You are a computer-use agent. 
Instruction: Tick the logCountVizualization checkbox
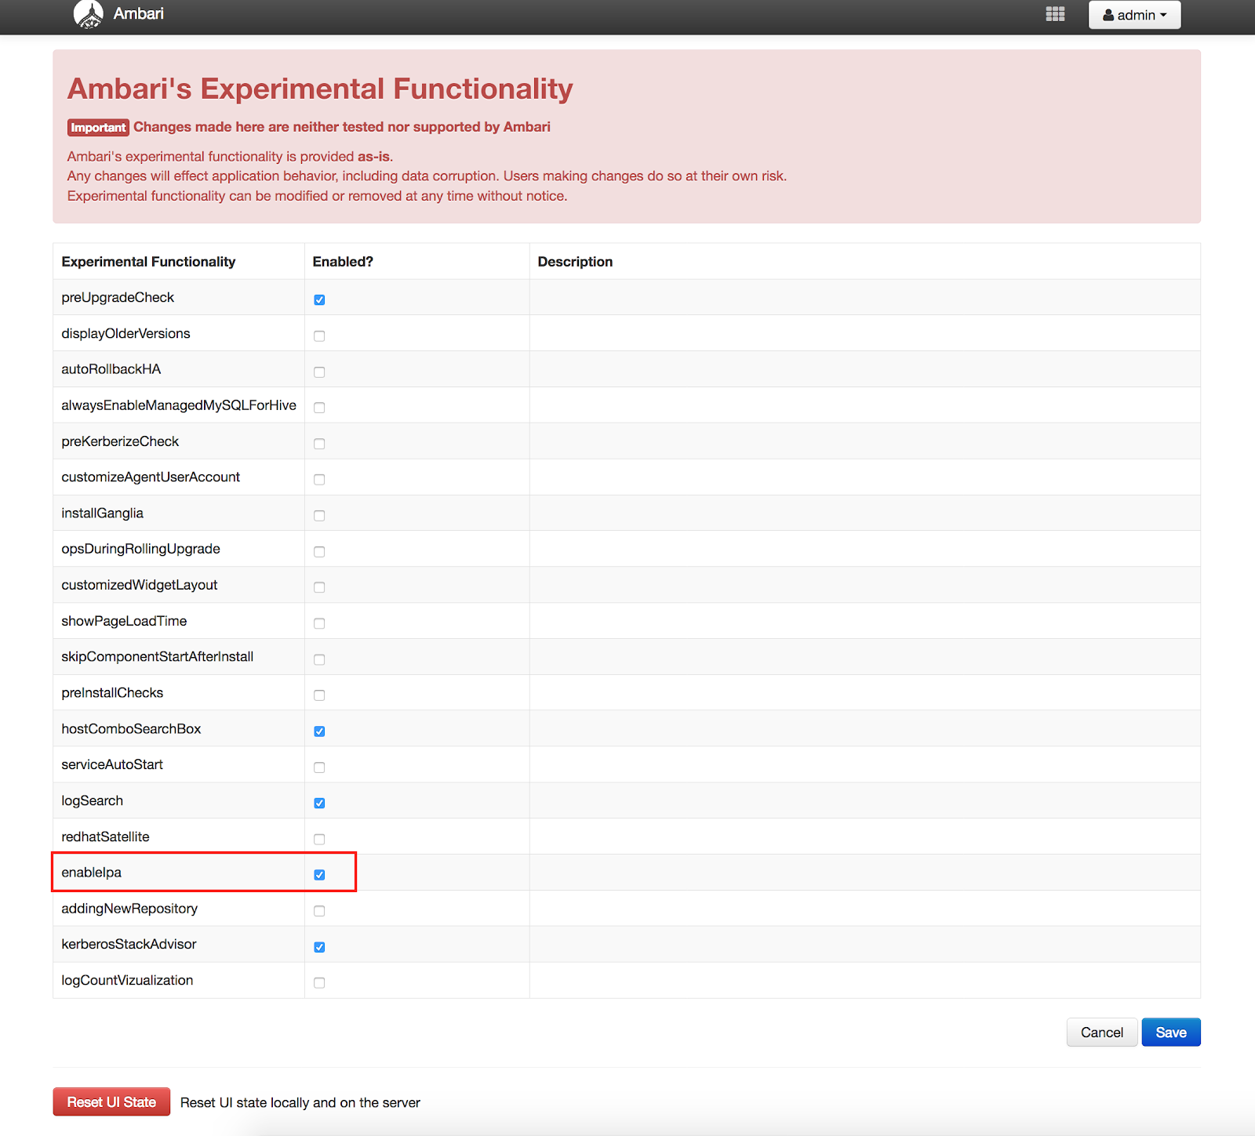tap(319, 982)
